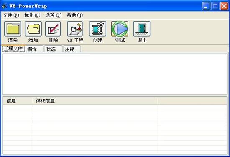Select the 工程文件 tab
This screenshot has width=230, height=157.
[13, 48]
